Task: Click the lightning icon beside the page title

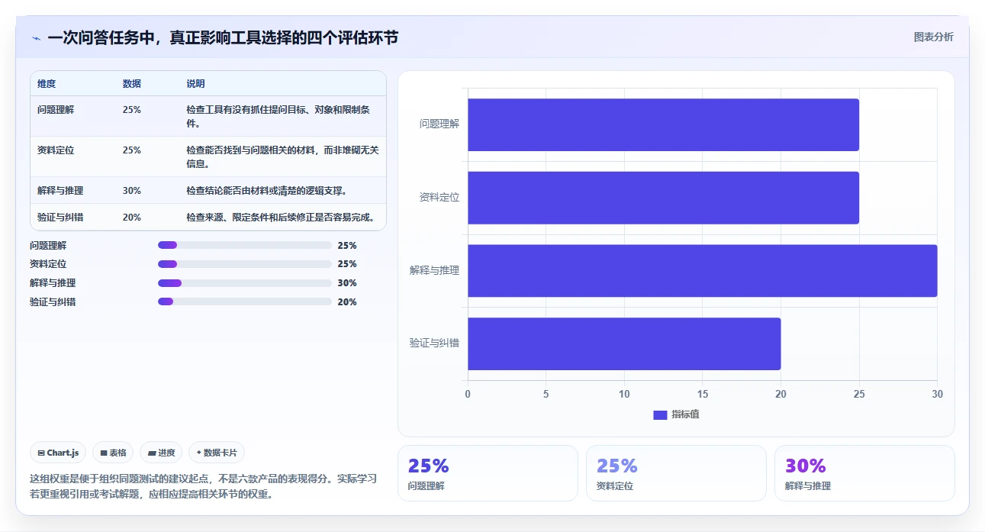Action: [36, 38]
